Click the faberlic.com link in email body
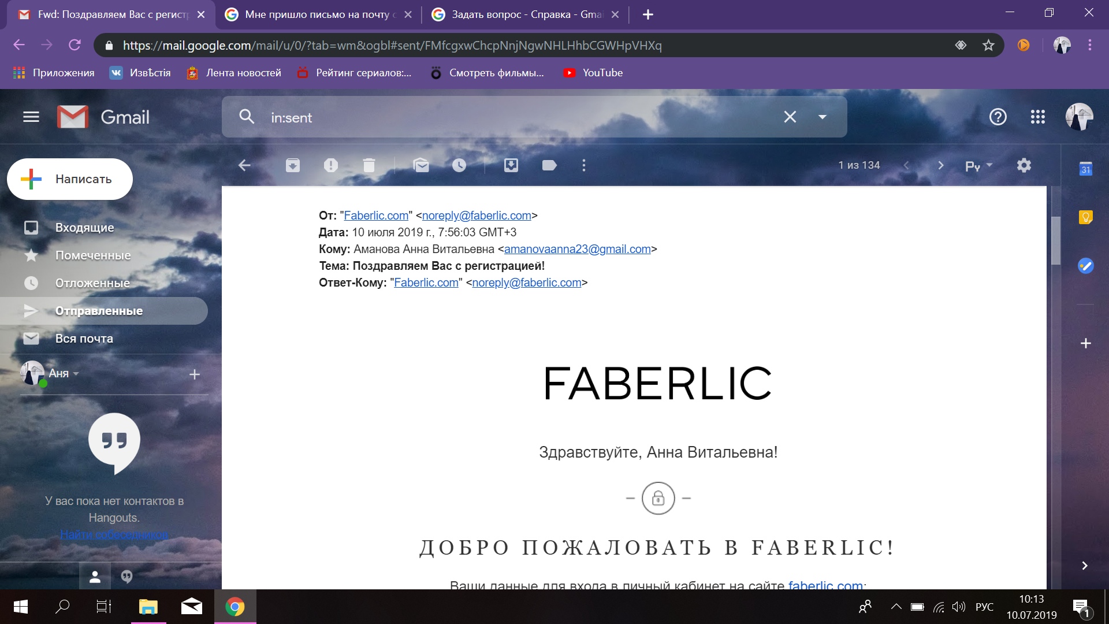The height and width of the screenshot is (624, 1109). (x=825, y=585)
